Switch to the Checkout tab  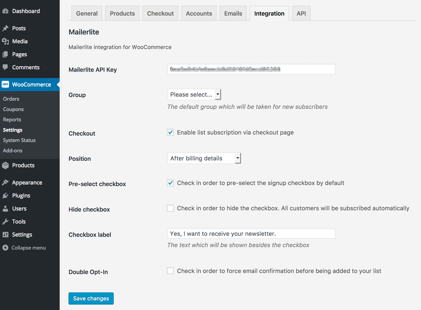(x=160, y=13)
